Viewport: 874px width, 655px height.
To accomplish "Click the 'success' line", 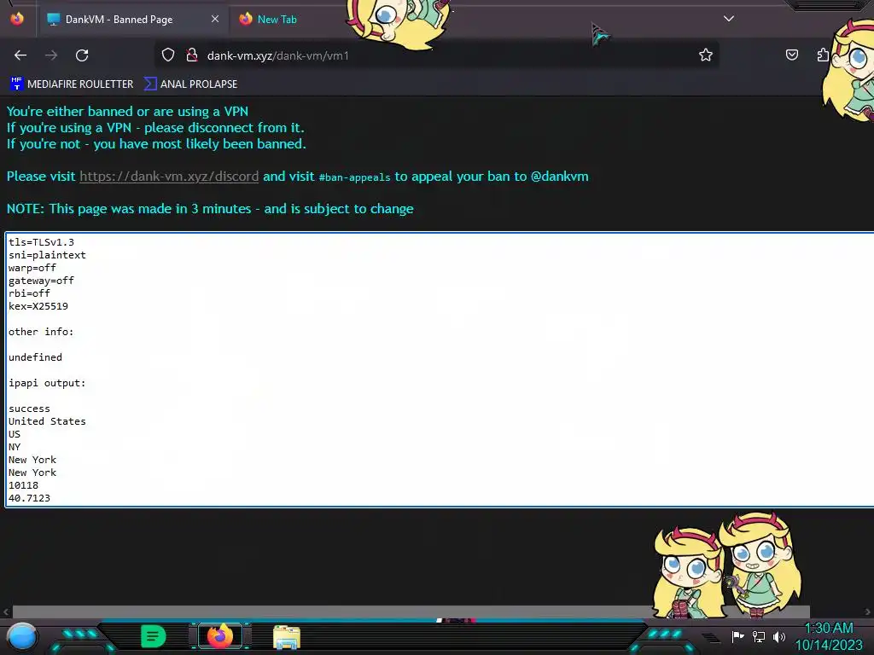I will 30,409.
